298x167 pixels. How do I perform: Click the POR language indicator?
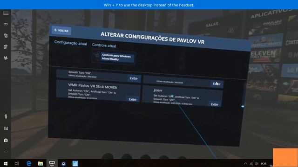(x=264, y=164)
